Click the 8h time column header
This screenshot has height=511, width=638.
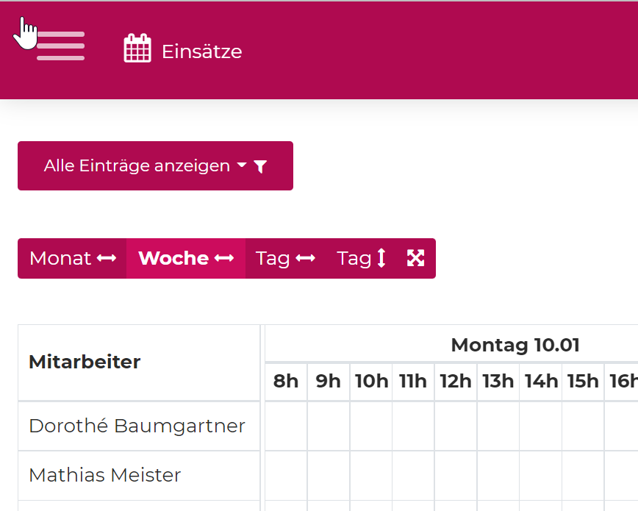pos(286,381)
